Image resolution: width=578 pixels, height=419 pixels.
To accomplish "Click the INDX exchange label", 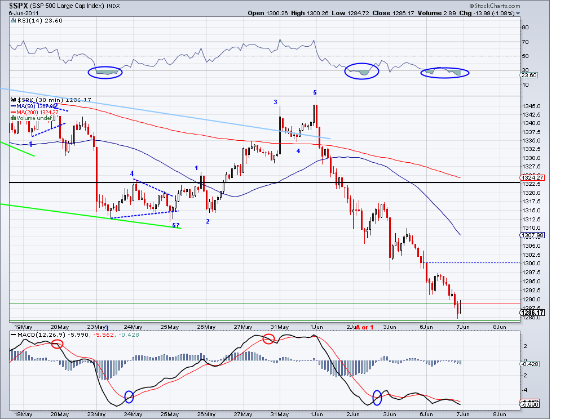I will [113, 6].
